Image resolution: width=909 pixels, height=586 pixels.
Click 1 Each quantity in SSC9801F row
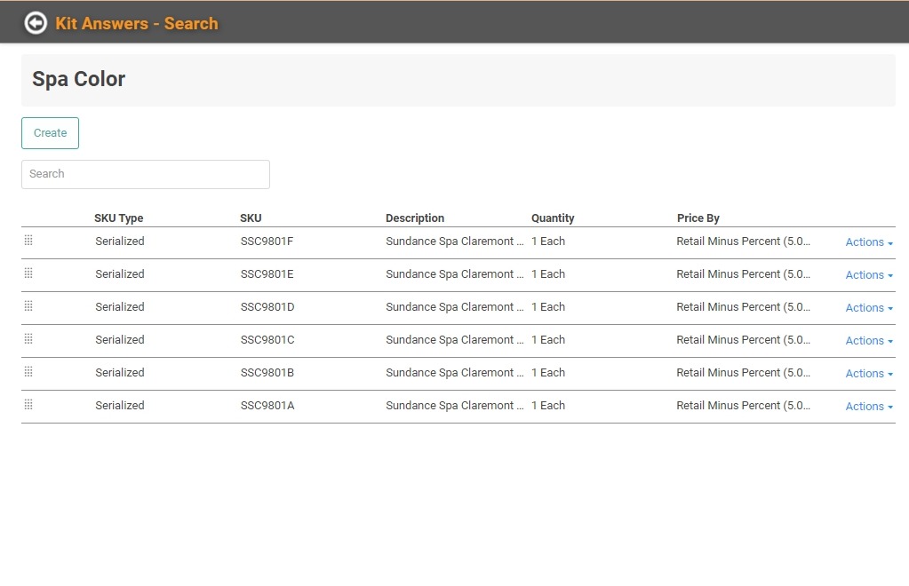click(548, 242)
